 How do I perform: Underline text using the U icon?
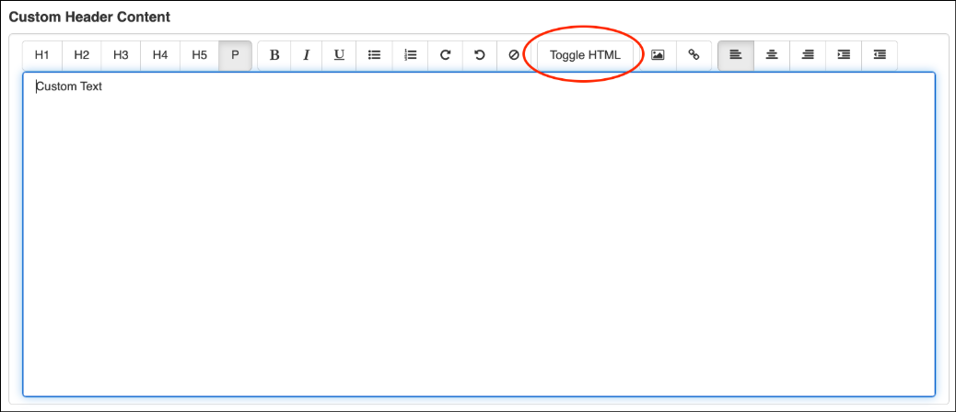coord(339,55)
